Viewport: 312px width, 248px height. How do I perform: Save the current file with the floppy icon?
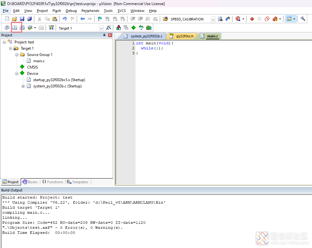[22, 19]
